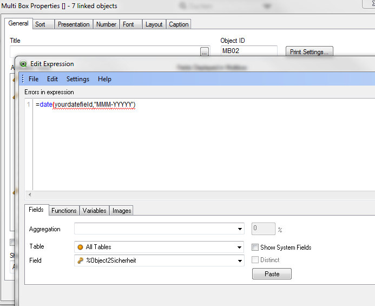Click the Print Settings button
The width and height of the screenshot is (375, 306).
point(309,51)
